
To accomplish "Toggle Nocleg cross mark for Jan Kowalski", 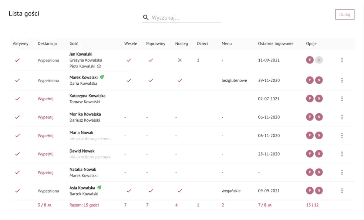I will pos(180,60).
